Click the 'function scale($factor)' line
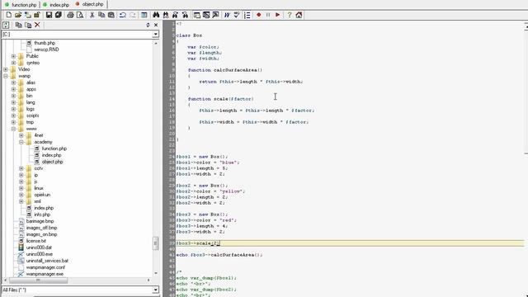This screenshot has height=297, width=528. [x=221, y=99]
